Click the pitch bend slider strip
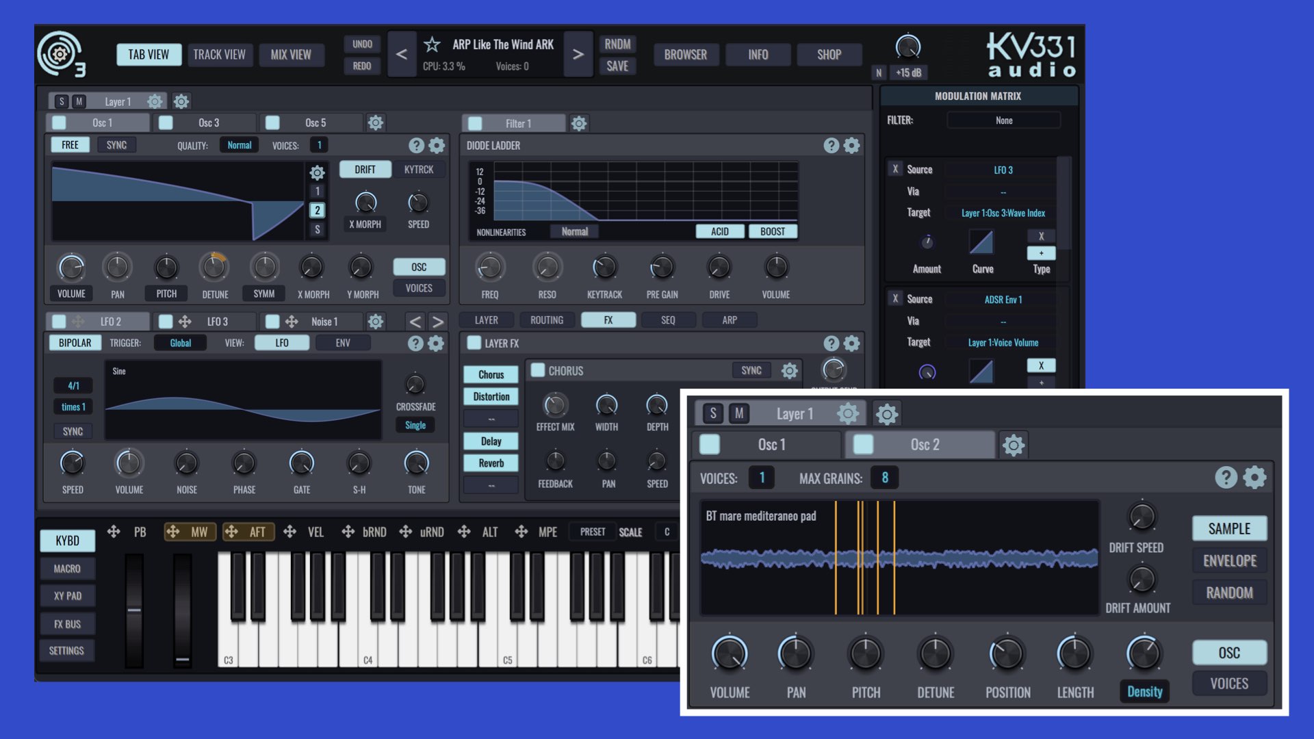1314x739 pixels. [x=134, y=609]
